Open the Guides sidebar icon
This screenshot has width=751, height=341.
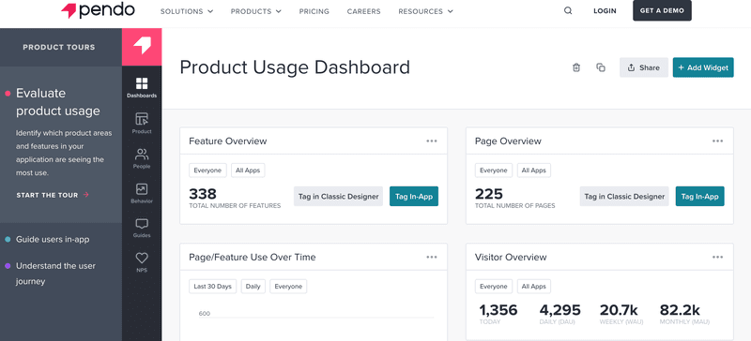click(142, 228)
